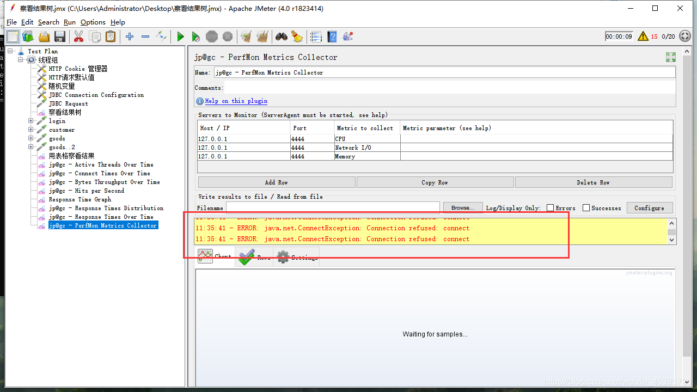Screen dimensions: 697x392
Task: Click the New test plan icon
Action: (x=13, y=36)
